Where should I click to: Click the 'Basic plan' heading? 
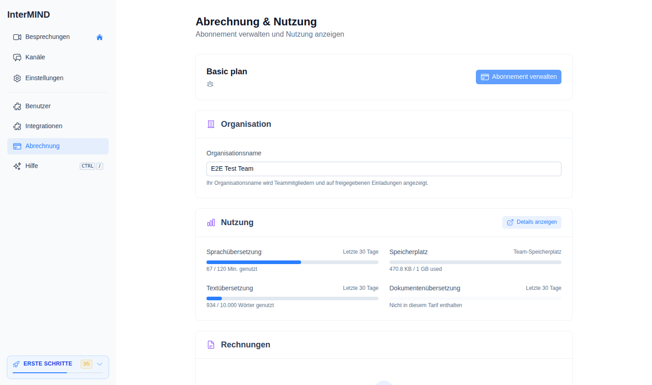227,72
